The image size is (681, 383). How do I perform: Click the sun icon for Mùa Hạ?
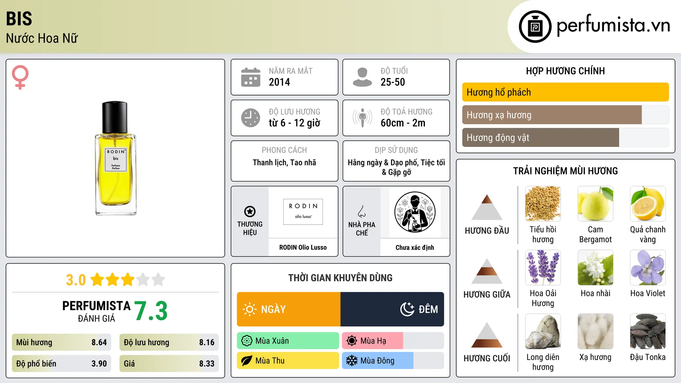pyautogui.click(x=352, y=341)
